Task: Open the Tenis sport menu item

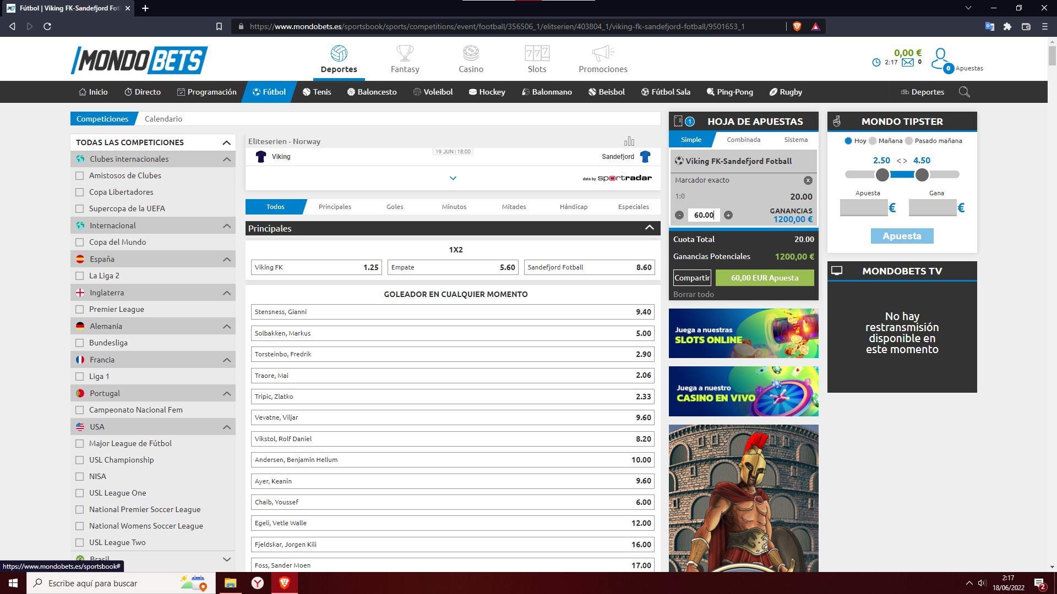Action: (x=317, y=92)
